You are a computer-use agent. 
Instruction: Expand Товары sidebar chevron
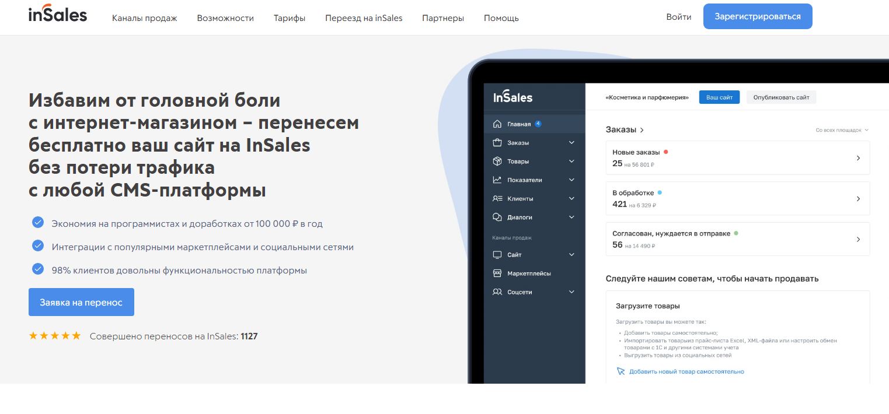tap(571, 162)
